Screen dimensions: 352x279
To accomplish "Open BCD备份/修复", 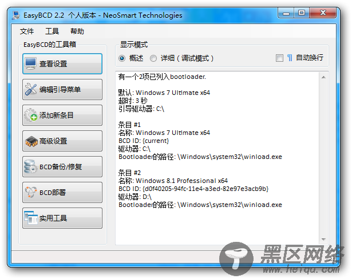I will [x=62, y=166].
